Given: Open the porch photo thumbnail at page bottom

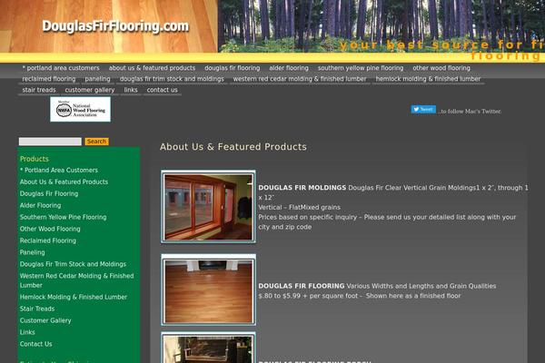Looking at the screenshot, I should (208, 348).
